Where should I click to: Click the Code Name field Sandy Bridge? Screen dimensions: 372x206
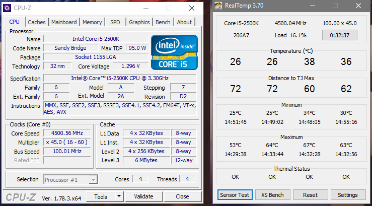70,48
